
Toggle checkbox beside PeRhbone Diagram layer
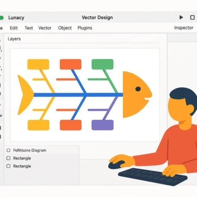click(x=8, y=150)
